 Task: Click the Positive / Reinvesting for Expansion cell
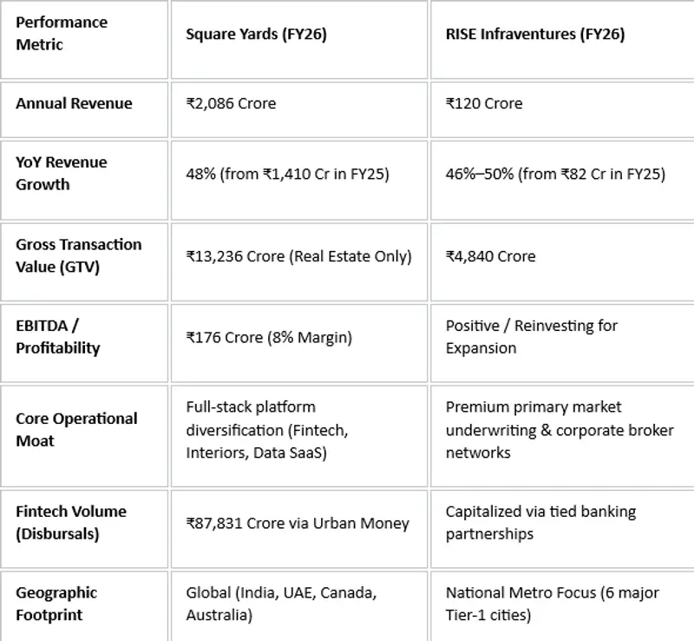562,343
